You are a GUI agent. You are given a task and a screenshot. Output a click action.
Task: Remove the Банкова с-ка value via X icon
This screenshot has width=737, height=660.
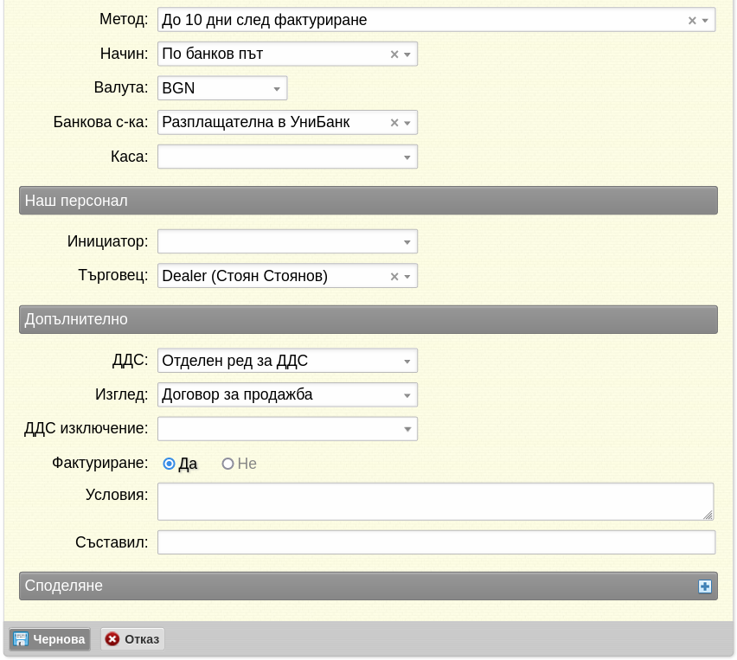(x=394, y=123)
